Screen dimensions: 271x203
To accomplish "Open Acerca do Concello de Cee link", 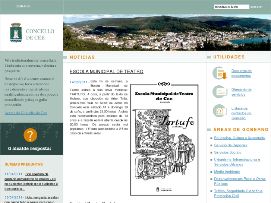I will (x=26, y=113).
